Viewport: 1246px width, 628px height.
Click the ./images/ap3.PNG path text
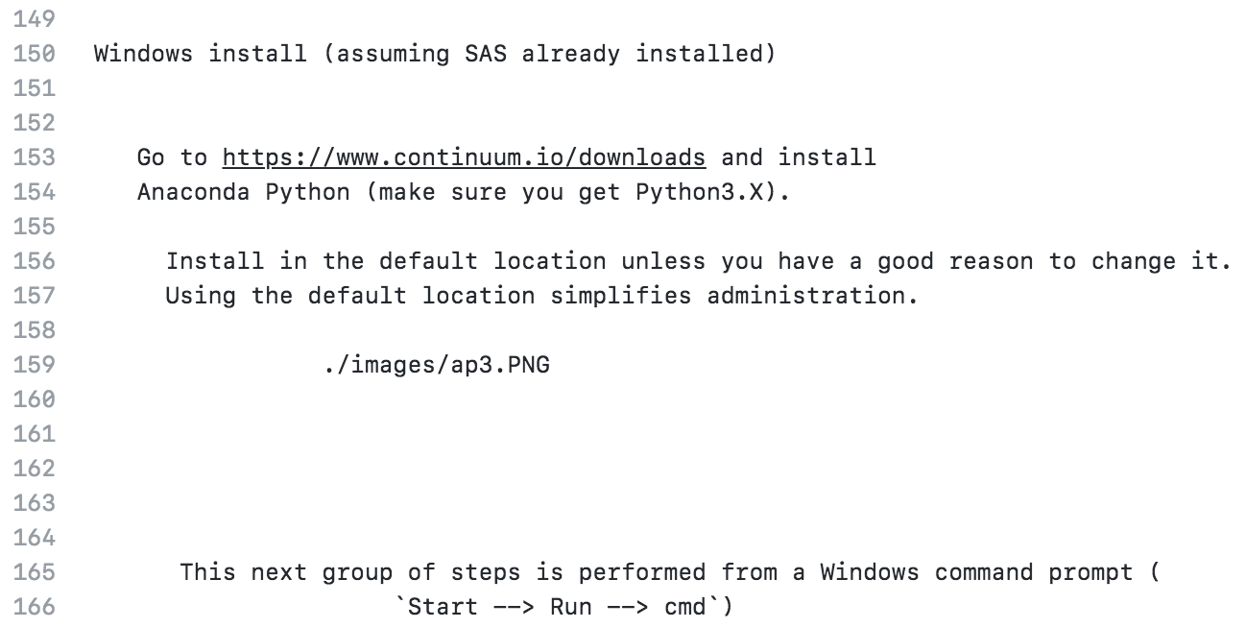[x=437, y=365]
